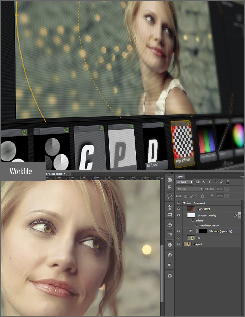Open the Info panel icon
The width and height of the screenshot is (245, 317).
pyautogui.click(x=169, y=245)
